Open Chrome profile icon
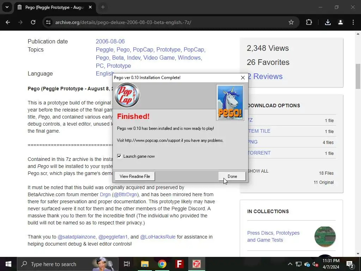Image resolution: width=361 pixels, height=271 pixels. 341,22
